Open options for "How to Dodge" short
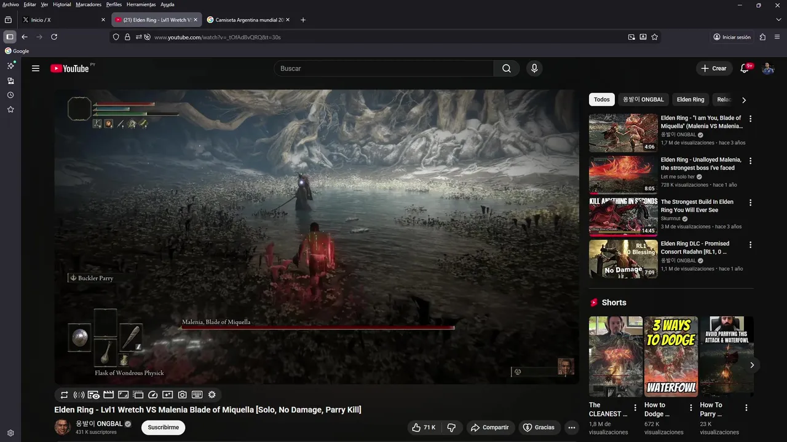787x442 pixels. [x=691, y=408]
